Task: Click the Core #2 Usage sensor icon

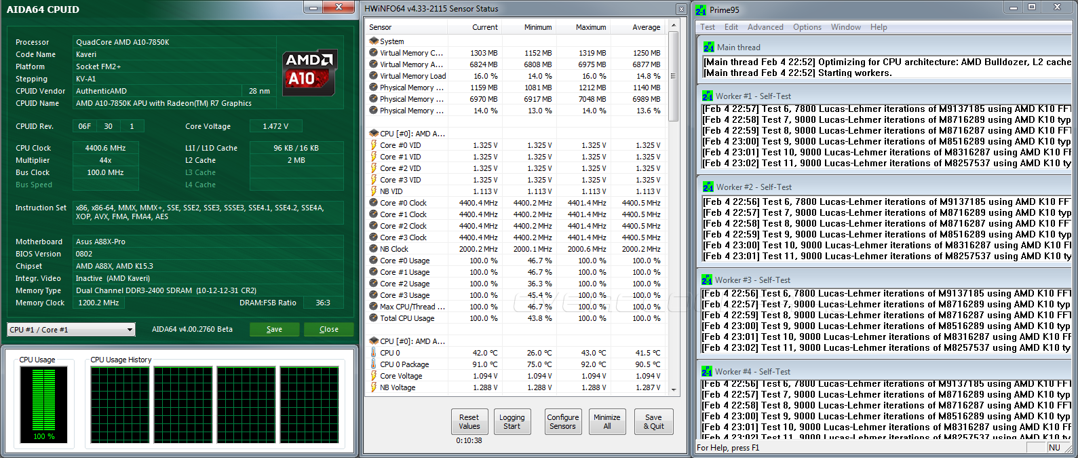Action: (x=373, y=284)
